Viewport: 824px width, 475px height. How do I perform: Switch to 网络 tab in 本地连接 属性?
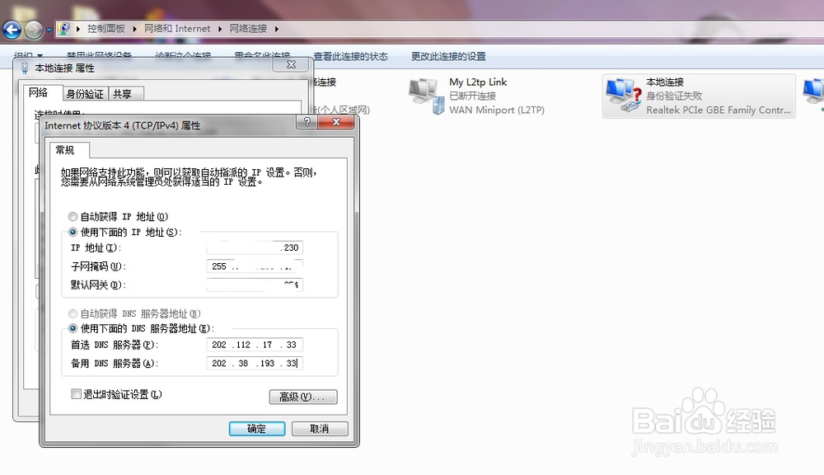click(39, 92)
